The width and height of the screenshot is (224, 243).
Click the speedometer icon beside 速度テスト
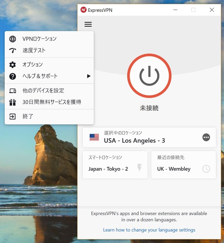point(13,50)
